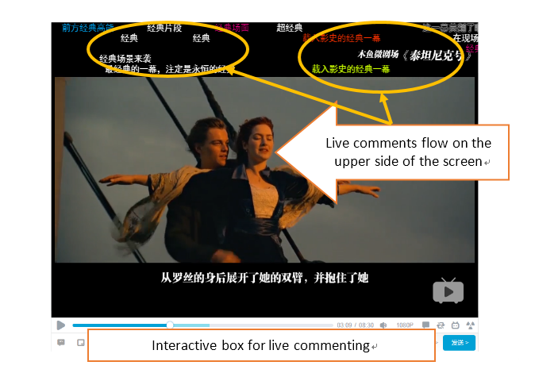
Task: Toggle the loop playback icon
Action: click(x=441, y=325)
